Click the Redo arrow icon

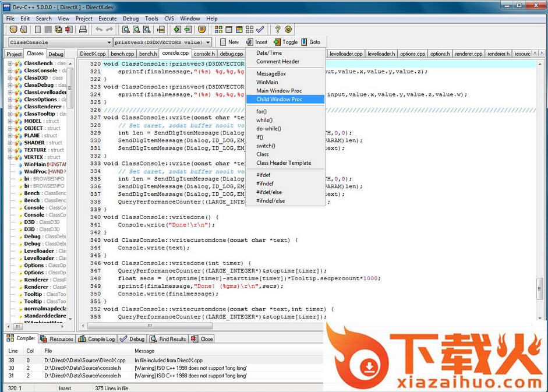[x=109, y=30]
